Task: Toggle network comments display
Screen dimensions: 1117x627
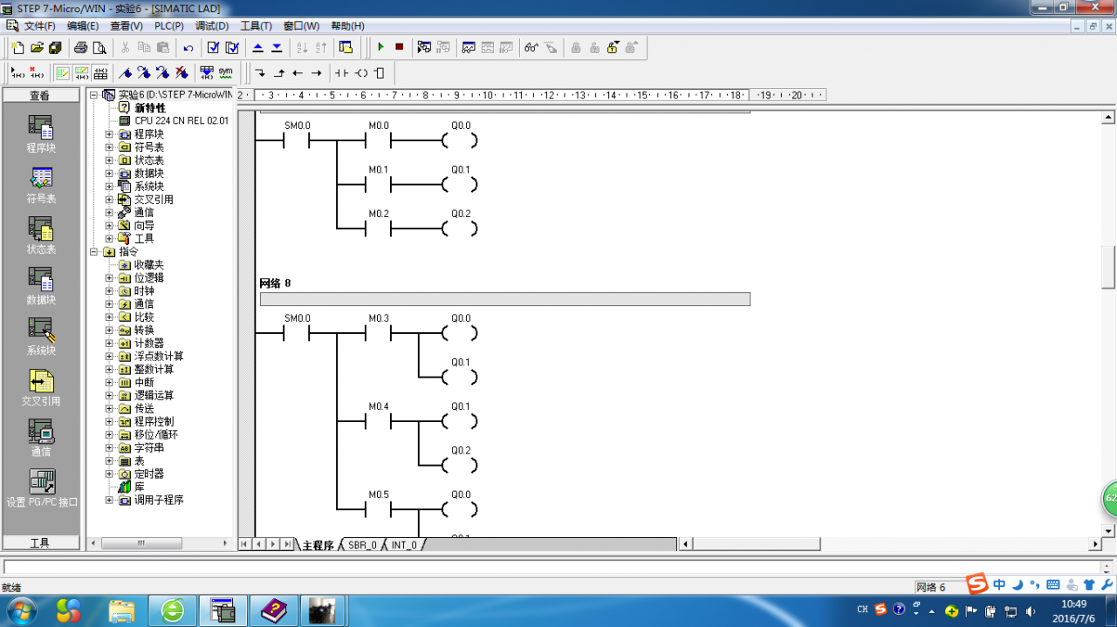Action: tap(81, 72)
